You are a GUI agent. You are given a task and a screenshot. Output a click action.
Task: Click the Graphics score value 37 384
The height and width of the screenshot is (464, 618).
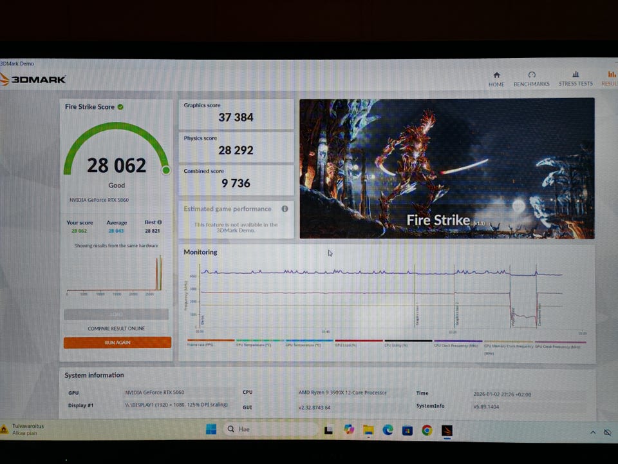pos(236,117)
